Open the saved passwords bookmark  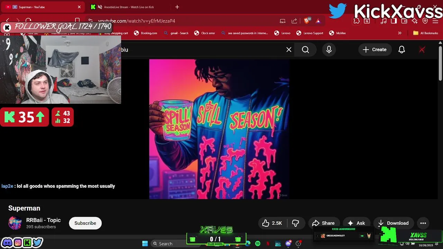point(244,33)
